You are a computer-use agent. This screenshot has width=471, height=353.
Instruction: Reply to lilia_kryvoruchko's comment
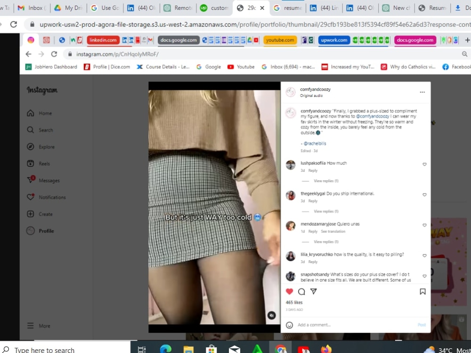313,262
